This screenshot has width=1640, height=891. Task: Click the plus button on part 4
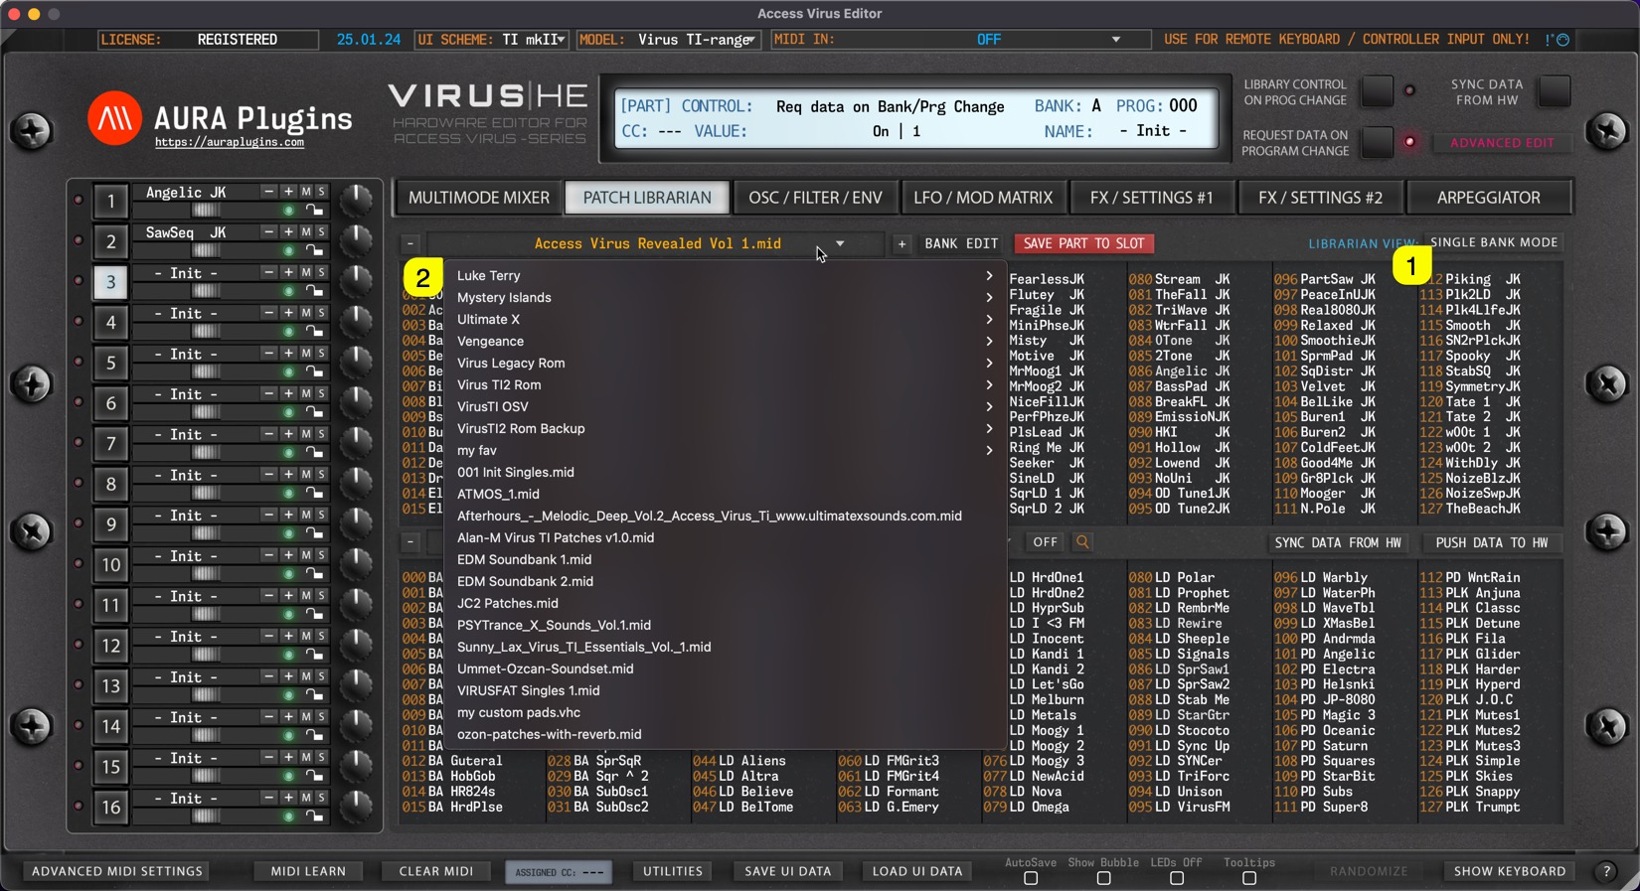pos(288,313)
